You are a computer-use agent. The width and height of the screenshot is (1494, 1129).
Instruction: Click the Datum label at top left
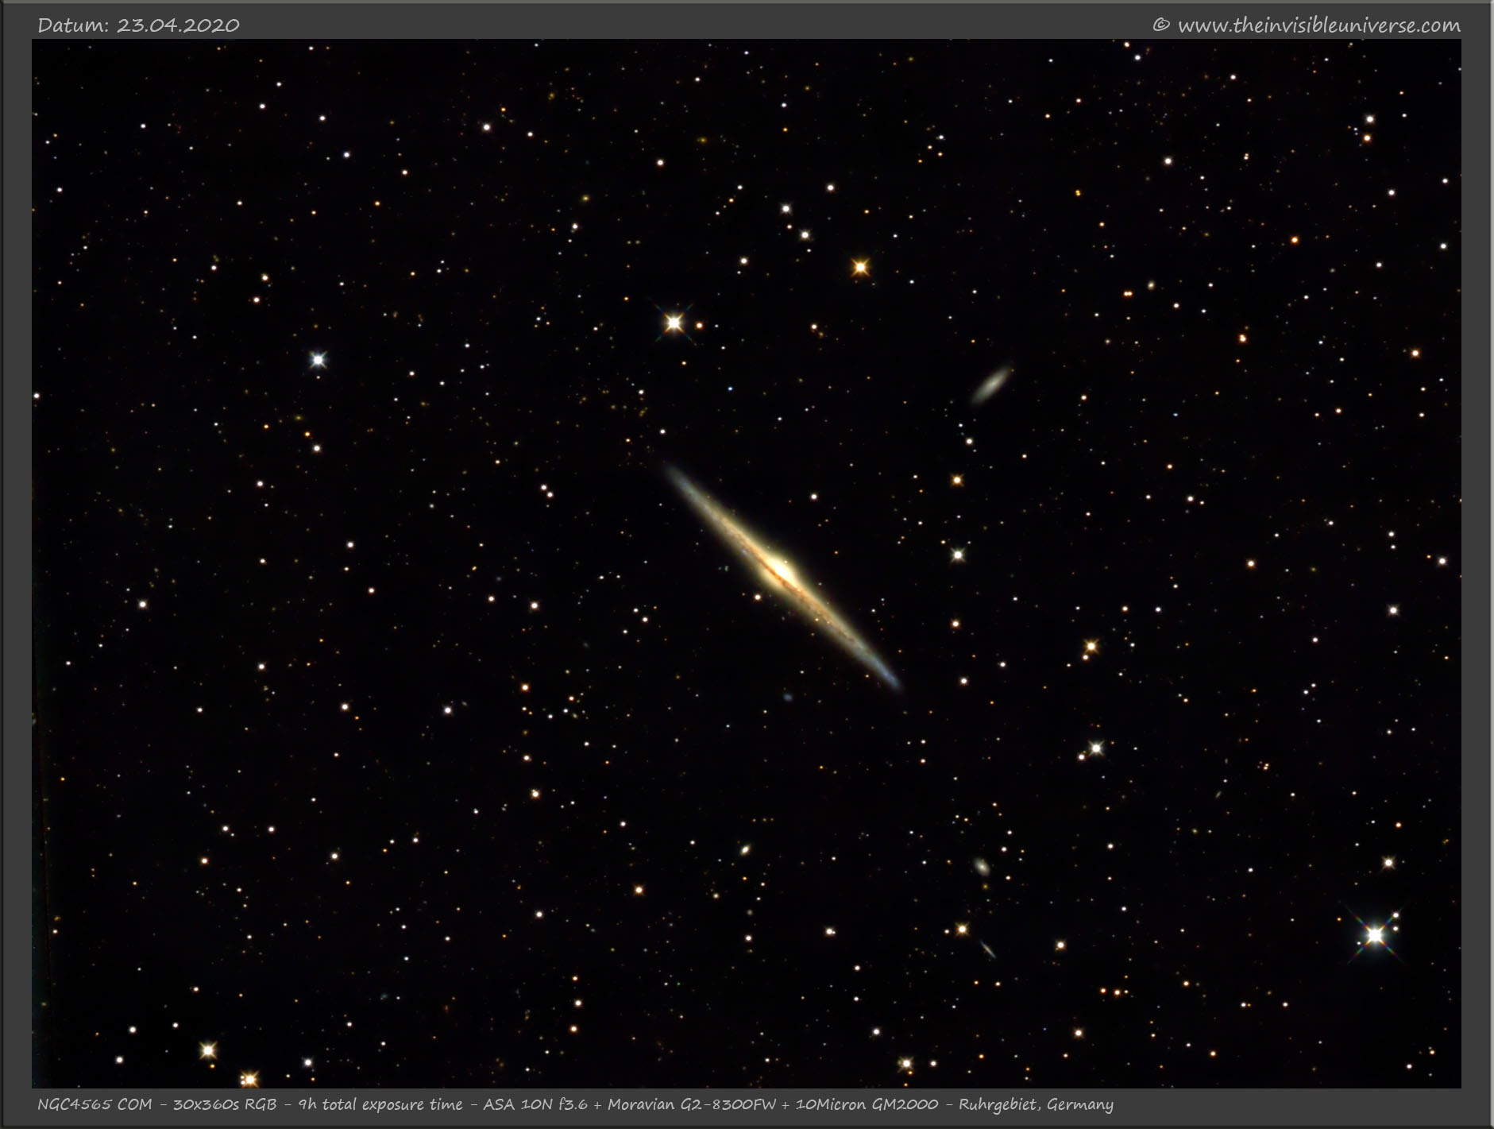(73, 25)
